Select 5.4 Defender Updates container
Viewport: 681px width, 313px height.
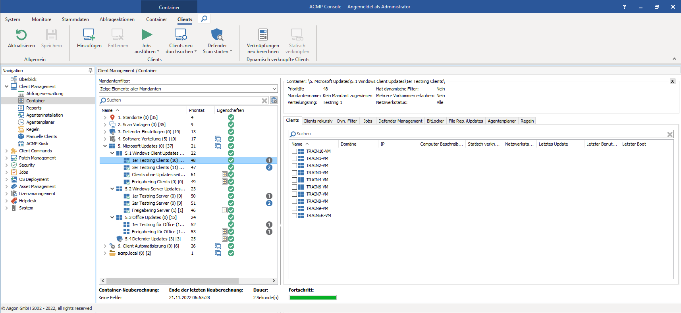[188, 239]
